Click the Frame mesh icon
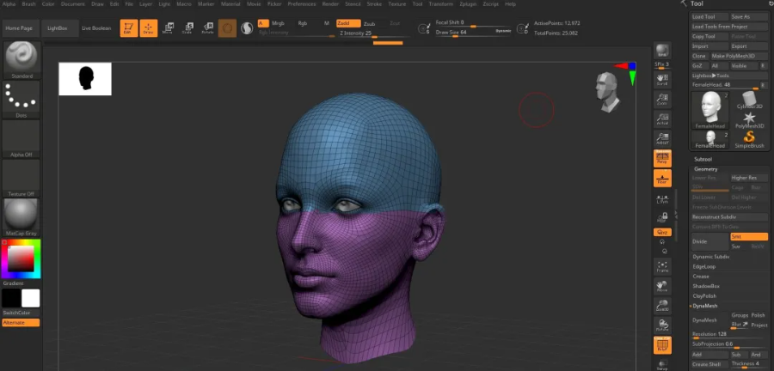774x371 pixels. point(662,267)
